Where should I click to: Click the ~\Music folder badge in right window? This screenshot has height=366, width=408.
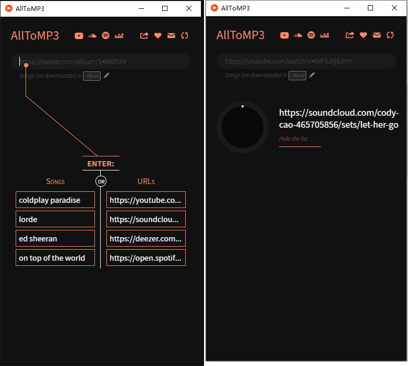pos(297,76)
